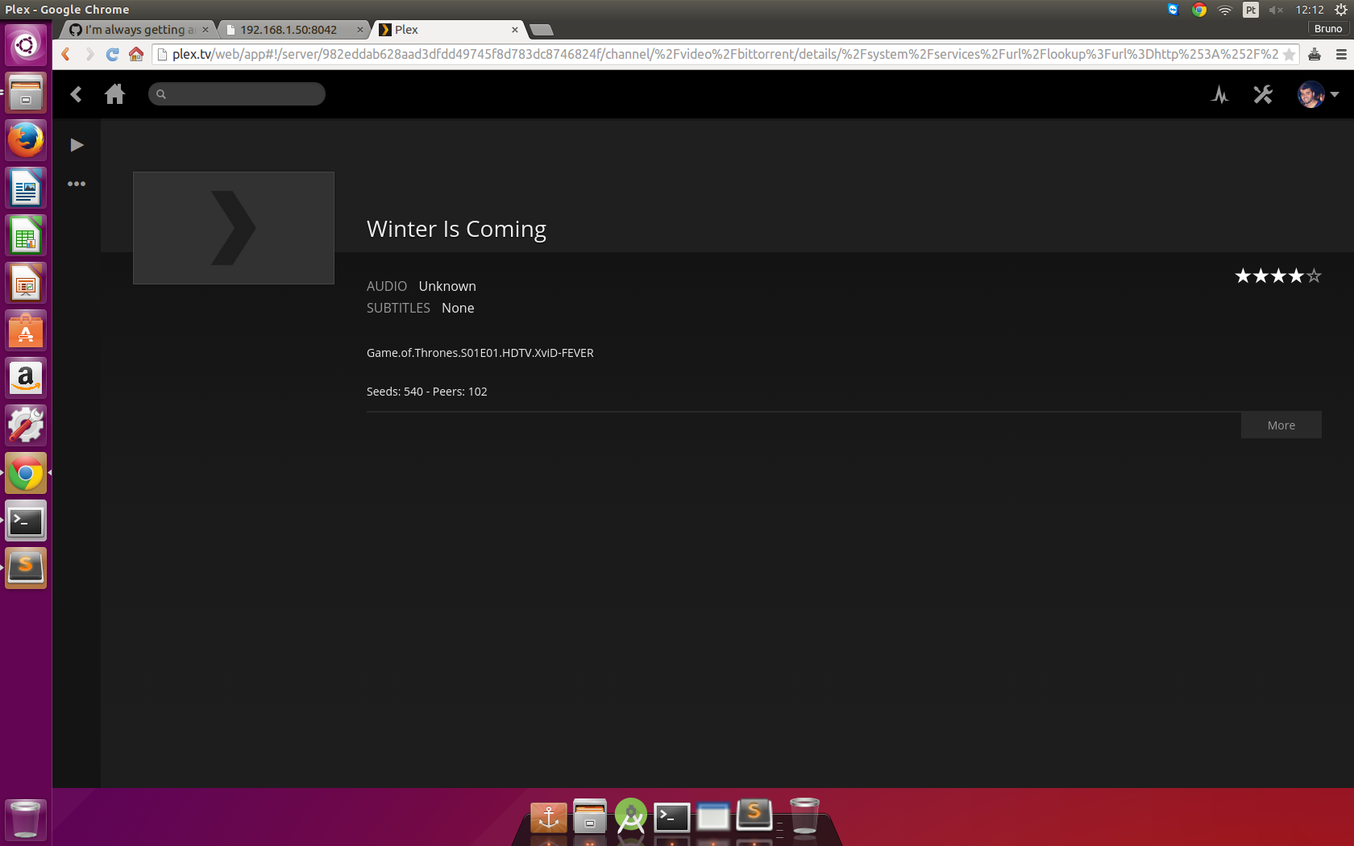Click the Bruno profile button
Viewport: 1354px width, 846px height.
tap(1328, 29)
